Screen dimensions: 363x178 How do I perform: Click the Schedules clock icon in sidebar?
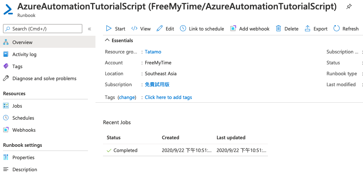click(6, 118)
